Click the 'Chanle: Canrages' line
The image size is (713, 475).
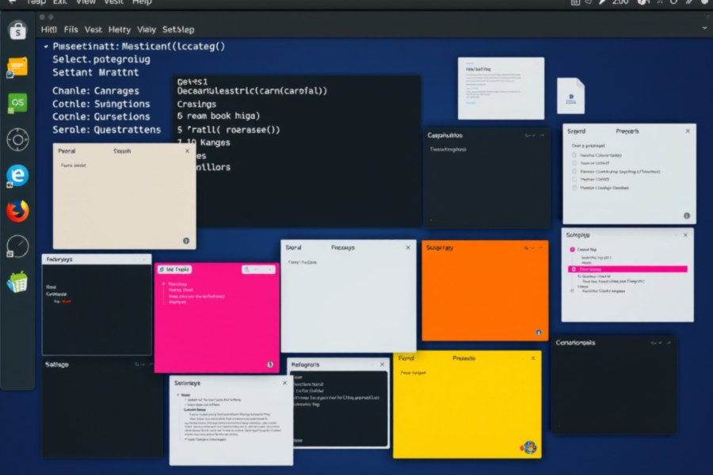96,91
